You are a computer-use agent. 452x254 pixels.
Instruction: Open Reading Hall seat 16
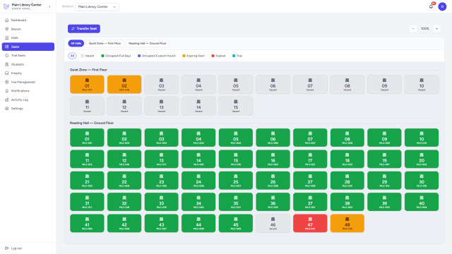tap(273, 159)
